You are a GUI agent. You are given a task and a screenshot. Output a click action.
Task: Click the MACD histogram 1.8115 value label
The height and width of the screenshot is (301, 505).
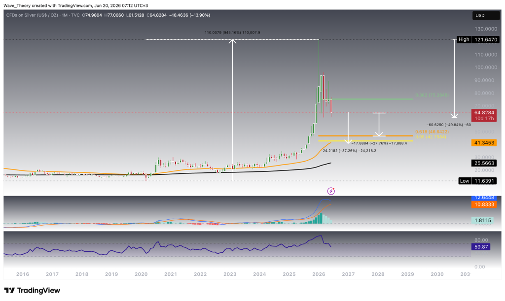point(483,220)
